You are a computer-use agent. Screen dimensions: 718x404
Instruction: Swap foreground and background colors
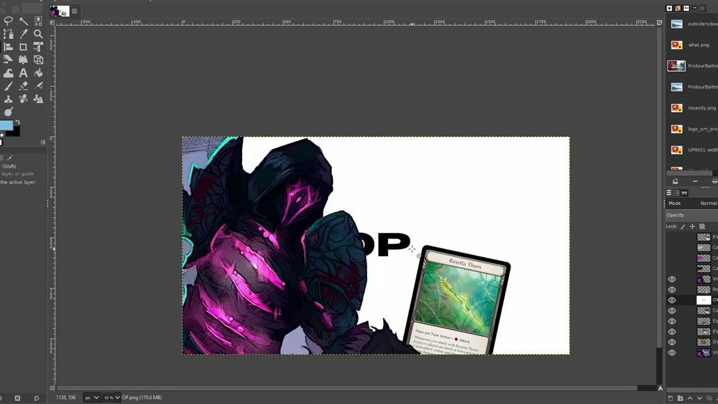click(17, 122)
